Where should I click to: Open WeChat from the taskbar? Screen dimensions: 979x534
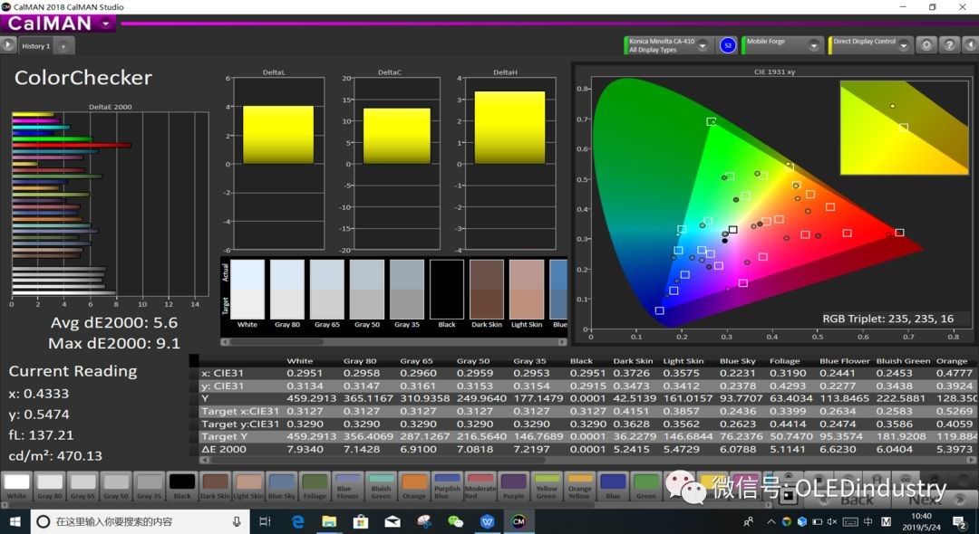[456, 521]
